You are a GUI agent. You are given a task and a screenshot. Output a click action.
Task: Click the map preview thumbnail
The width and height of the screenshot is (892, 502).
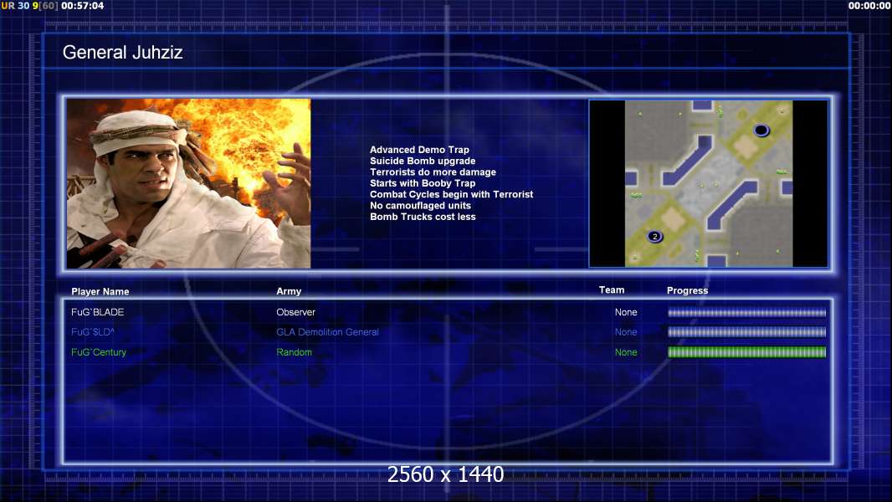[x=708, y=183]
